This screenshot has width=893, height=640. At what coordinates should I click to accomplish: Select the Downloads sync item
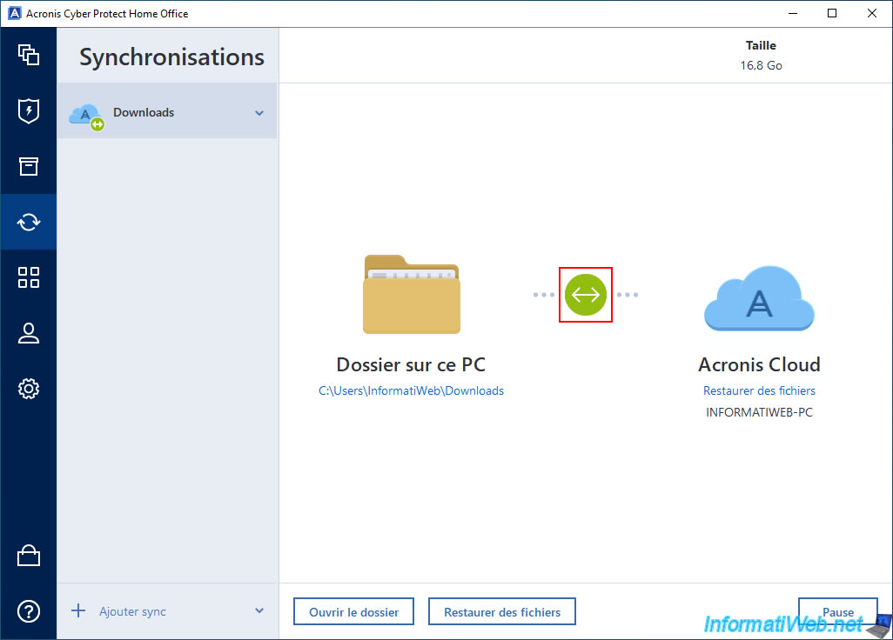tap(144, 112)
